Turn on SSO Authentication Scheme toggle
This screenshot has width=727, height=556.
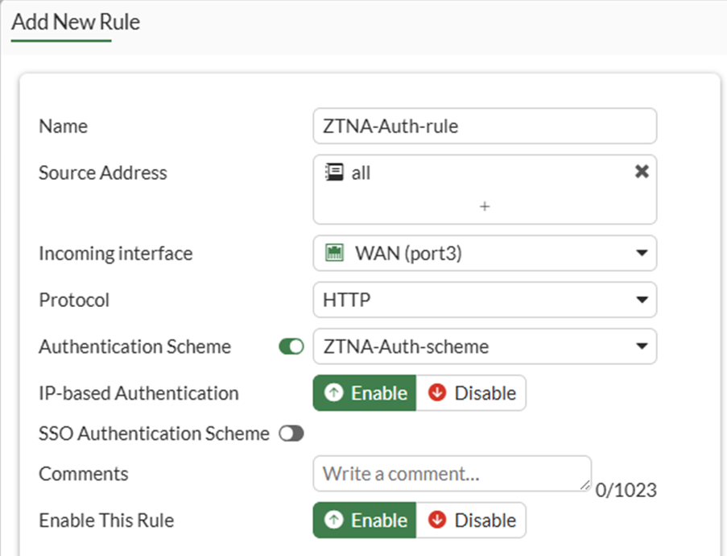click(291, 434)
